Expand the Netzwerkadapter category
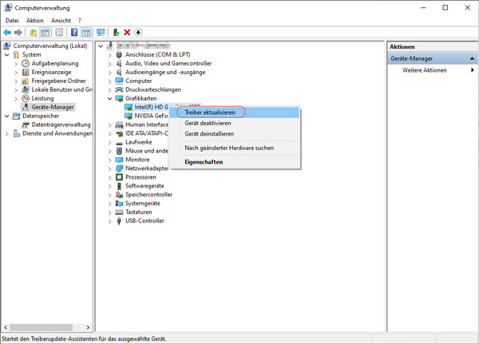479x344 pixels. pyautogui.click(x=110, y=168)
